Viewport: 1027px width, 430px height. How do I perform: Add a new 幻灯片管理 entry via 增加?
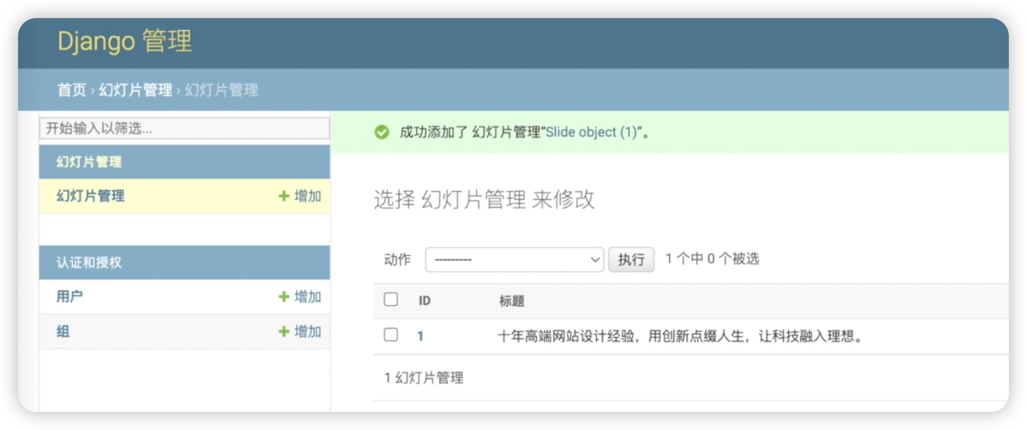[x=300, y=196]
